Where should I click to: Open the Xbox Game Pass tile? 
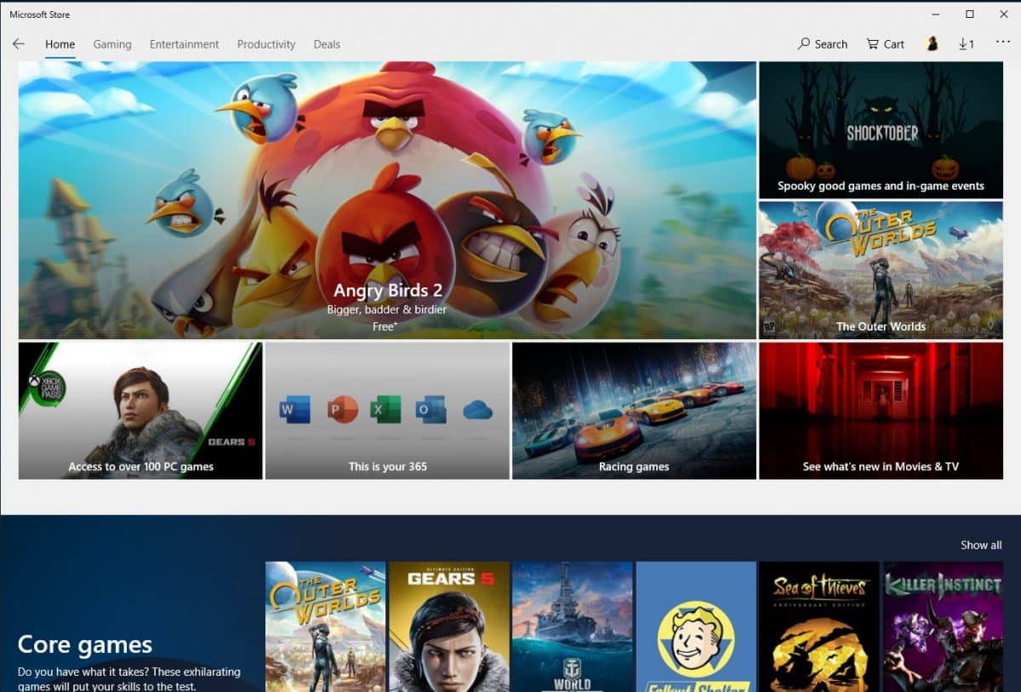[x=140, y=410]
